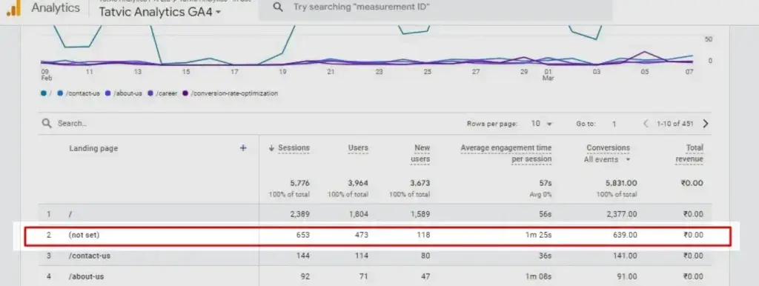
Task: Click Sessions value 2,389 for '/' row
Action: [x=299, y=214]
